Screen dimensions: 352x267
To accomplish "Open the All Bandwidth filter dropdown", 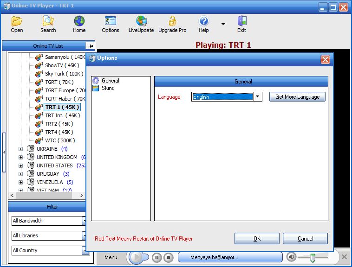I will tap(84, 221).
